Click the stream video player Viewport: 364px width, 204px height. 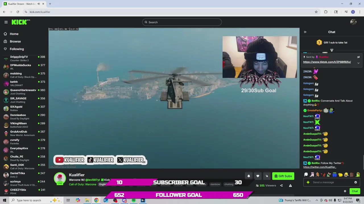pos(174,98)
